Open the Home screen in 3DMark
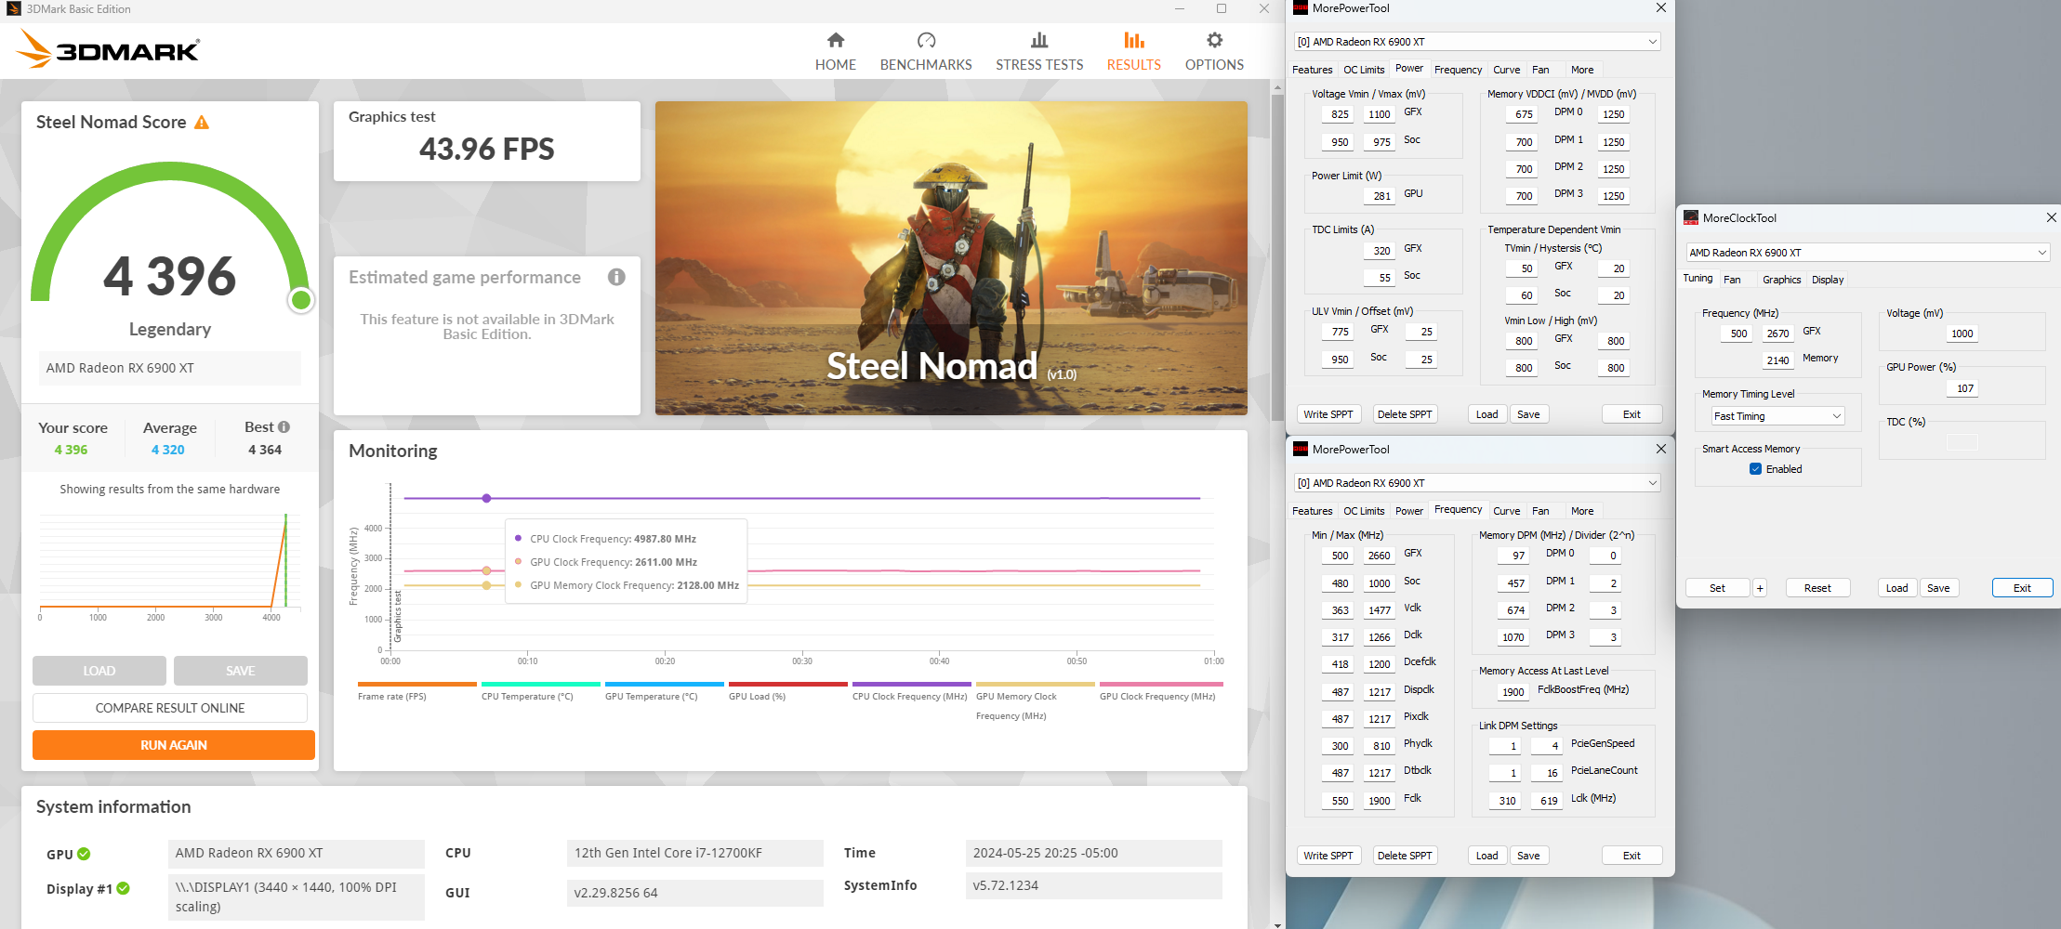The image size is (2061, 929). click(x=835, y=50)
